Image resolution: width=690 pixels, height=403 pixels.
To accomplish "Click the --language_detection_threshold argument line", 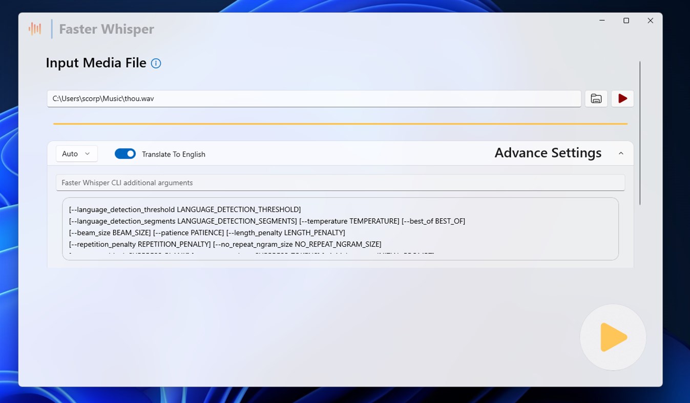I will pyautogui.click(x=185, y=209).
